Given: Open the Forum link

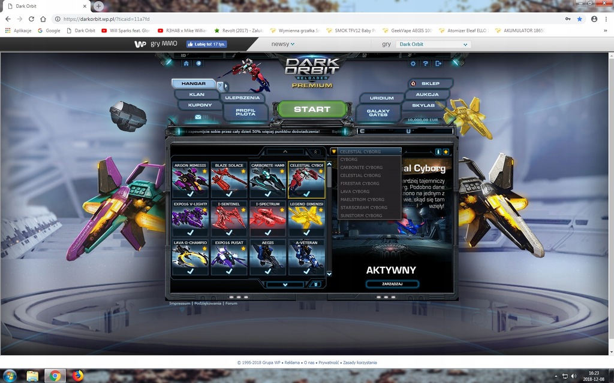Looking at the screenshot, I should (x=231, y=303).
